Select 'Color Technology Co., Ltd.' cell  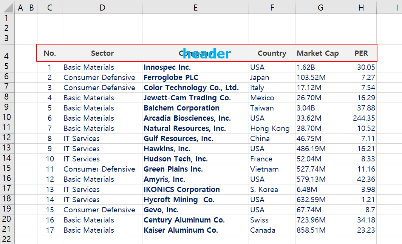195,87
